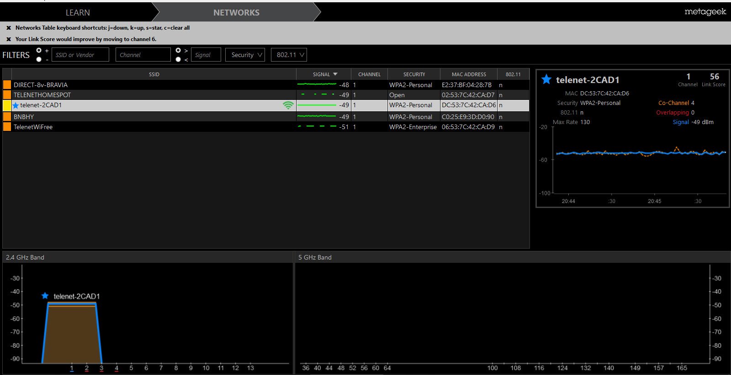Dismiss the Link Score channel 6 tip
The height and width of the screenshot is (375, 731).
point(9,39)
